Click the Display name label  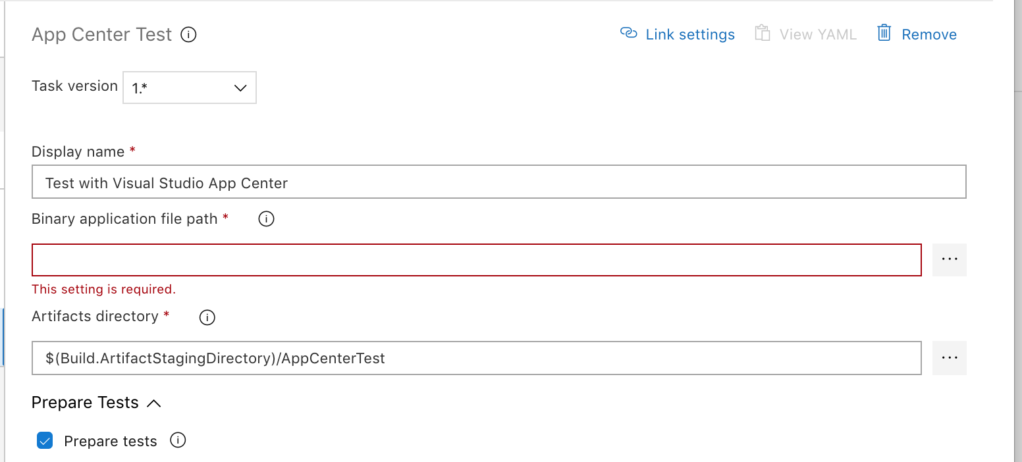point(78,152)
